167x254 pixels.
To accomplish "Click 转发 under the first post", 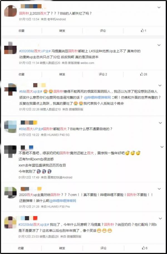I will (62, 31).
